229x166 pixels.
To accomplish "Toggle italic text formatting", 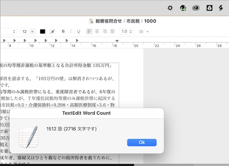I will point(71,31).
